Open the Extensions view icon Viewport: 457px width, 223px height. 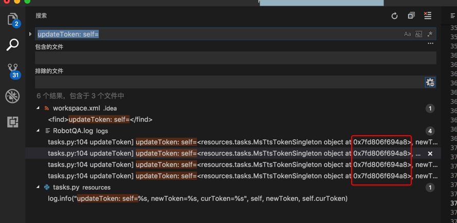(12, 122)
